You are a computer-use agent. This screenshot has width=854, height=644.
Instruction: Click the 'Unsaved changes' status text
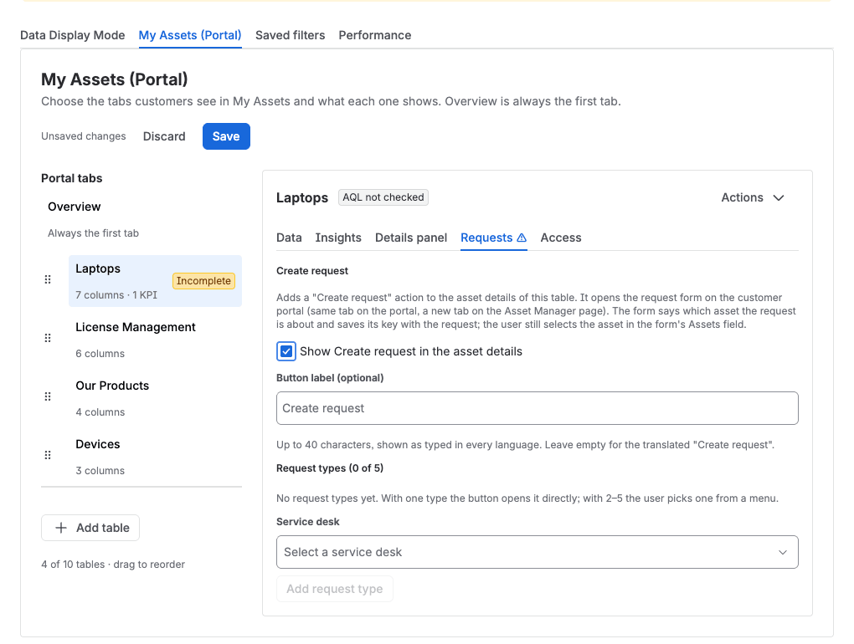(x=84, y=136)
